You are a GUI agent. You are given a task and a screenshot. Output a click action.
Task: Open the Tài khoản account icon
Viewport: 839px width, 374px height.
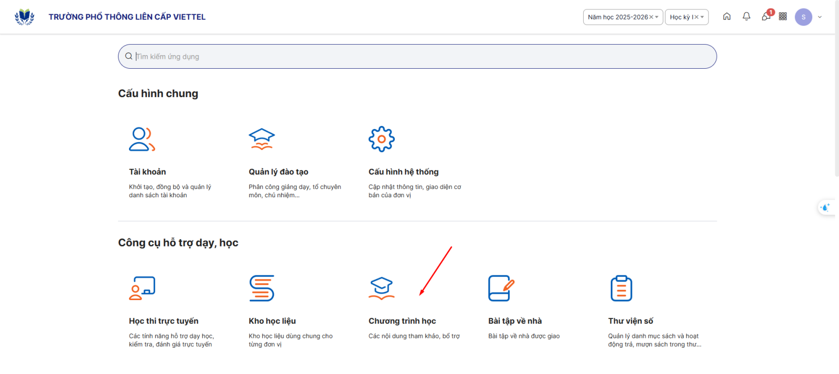142,139
